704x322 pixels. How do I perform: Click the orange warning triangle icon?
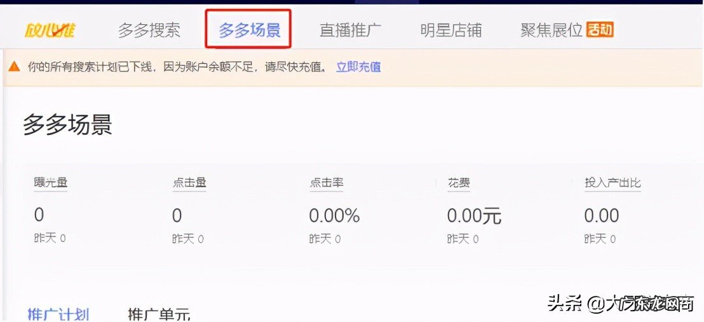[15, 67]
